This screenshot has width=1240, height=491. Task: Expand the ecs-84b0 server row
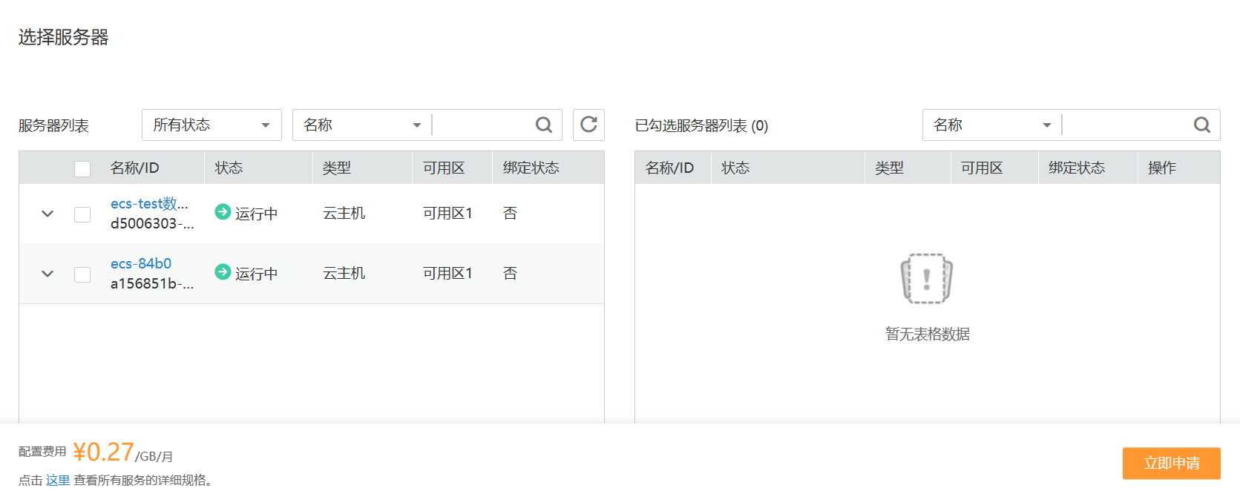[x=47, y=274]
